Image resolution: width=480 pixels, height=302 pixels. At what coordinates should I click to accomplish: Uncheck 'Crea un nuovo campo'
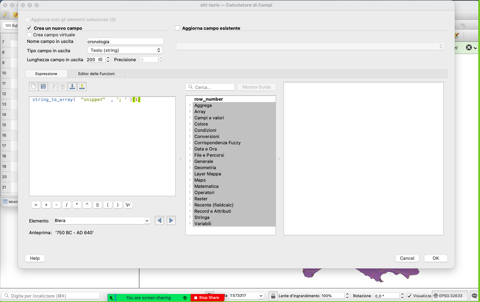click(29, 28)
